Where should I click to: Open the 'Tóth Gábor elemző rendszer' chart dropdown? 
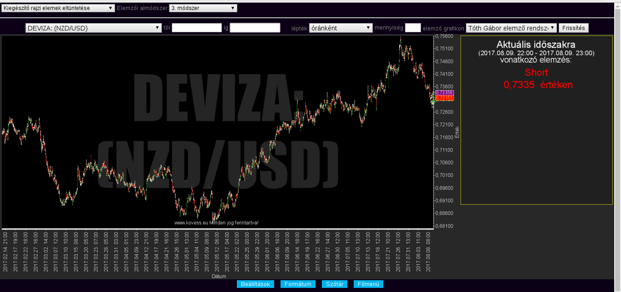coord(511,28)
